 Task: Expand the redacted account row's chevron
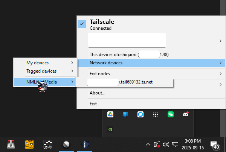[220, 41]
